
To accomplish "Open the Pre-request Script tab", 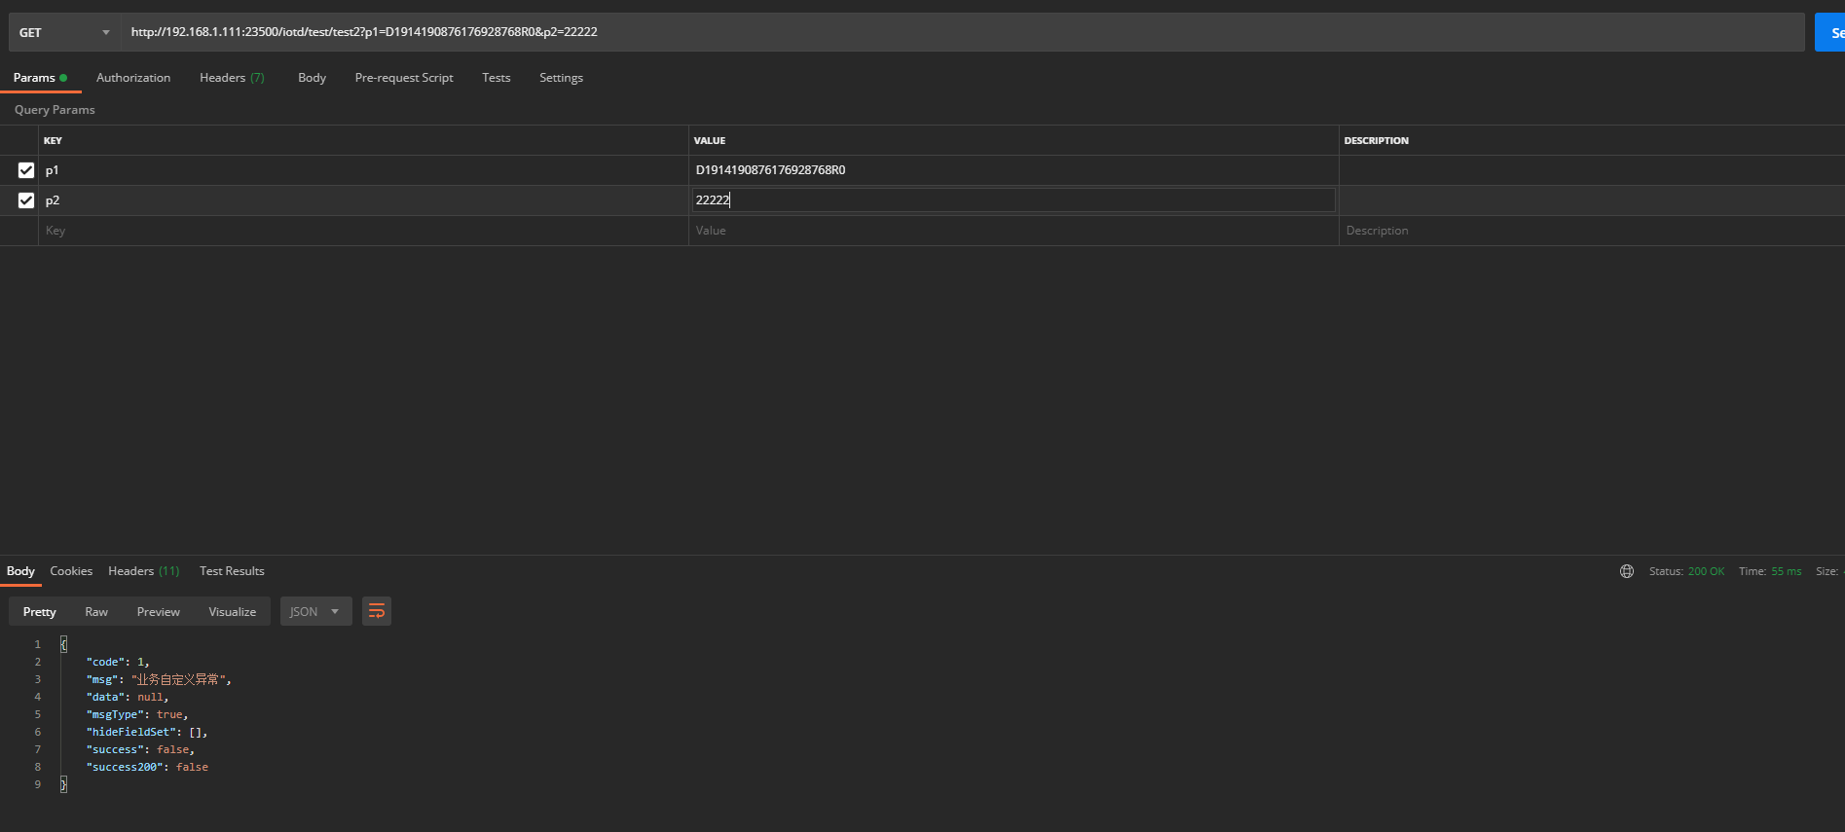I will click(404, 78).
